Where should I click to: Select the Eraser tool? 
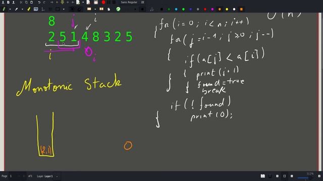tap(16, 9)
